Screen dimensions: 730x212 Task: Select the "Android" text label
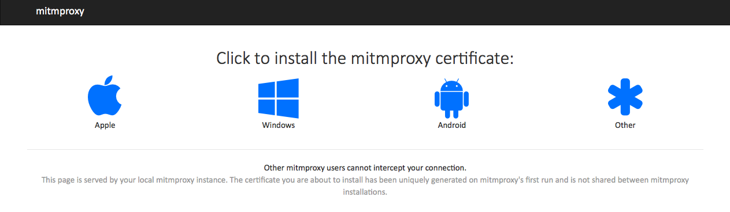coord(451,125)
